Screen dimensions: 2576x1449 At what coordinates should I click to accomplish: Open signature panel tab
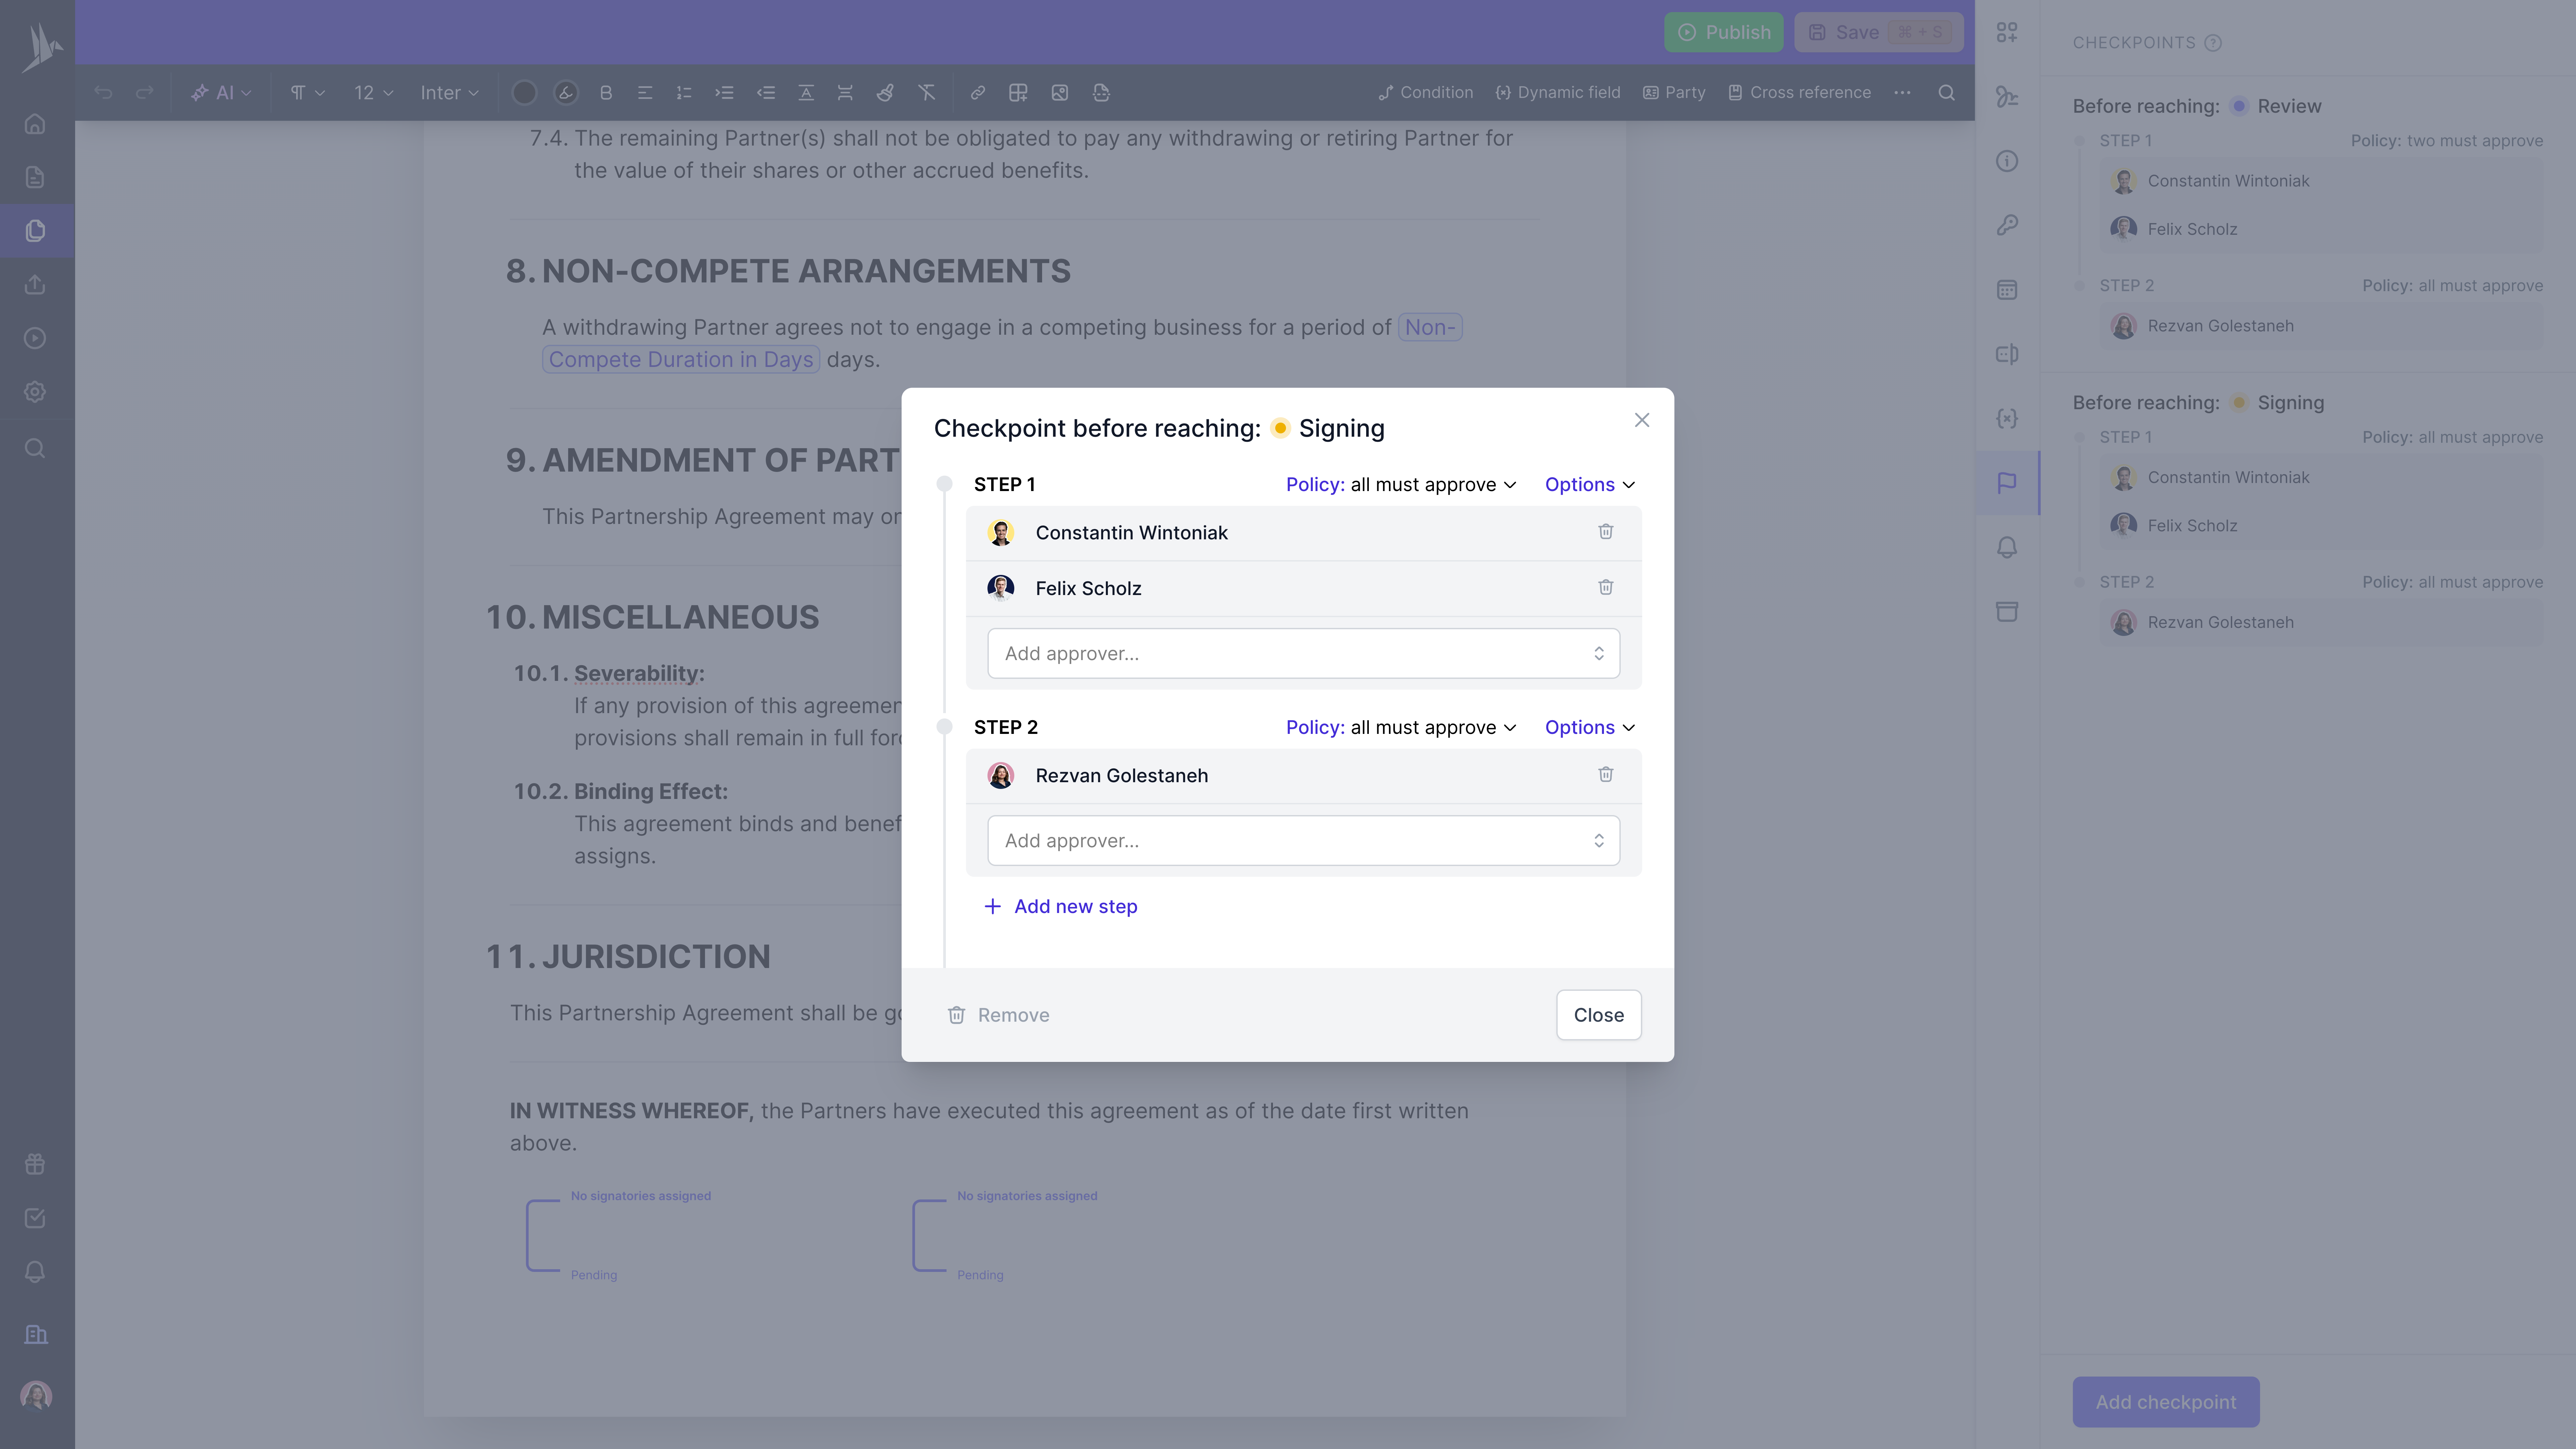tap(2007, 97)
